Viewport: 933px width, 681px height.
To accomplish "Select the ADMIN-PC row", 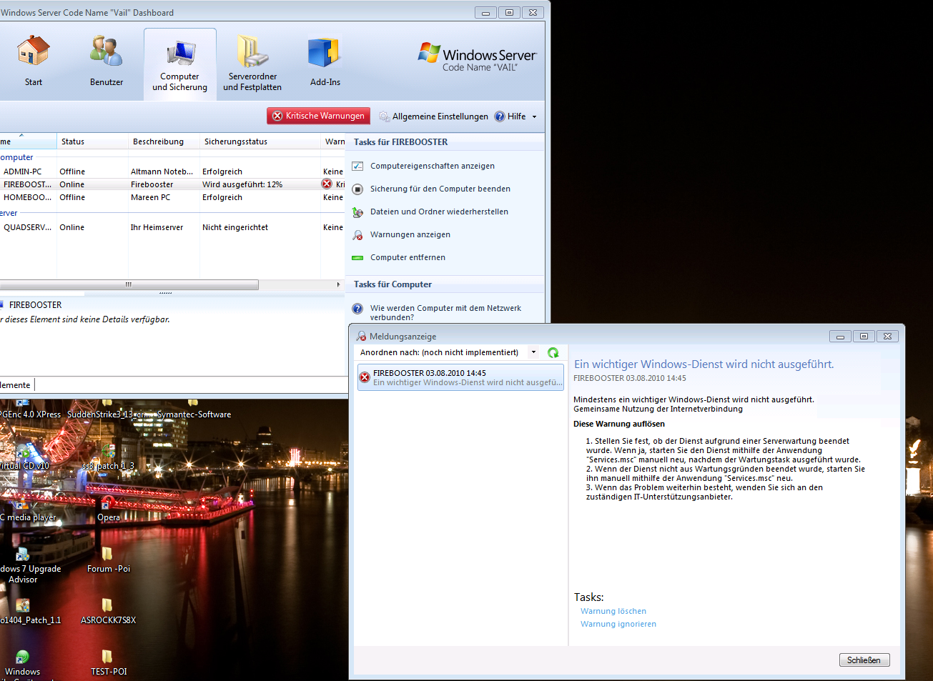I will click(x=172, y=172).
